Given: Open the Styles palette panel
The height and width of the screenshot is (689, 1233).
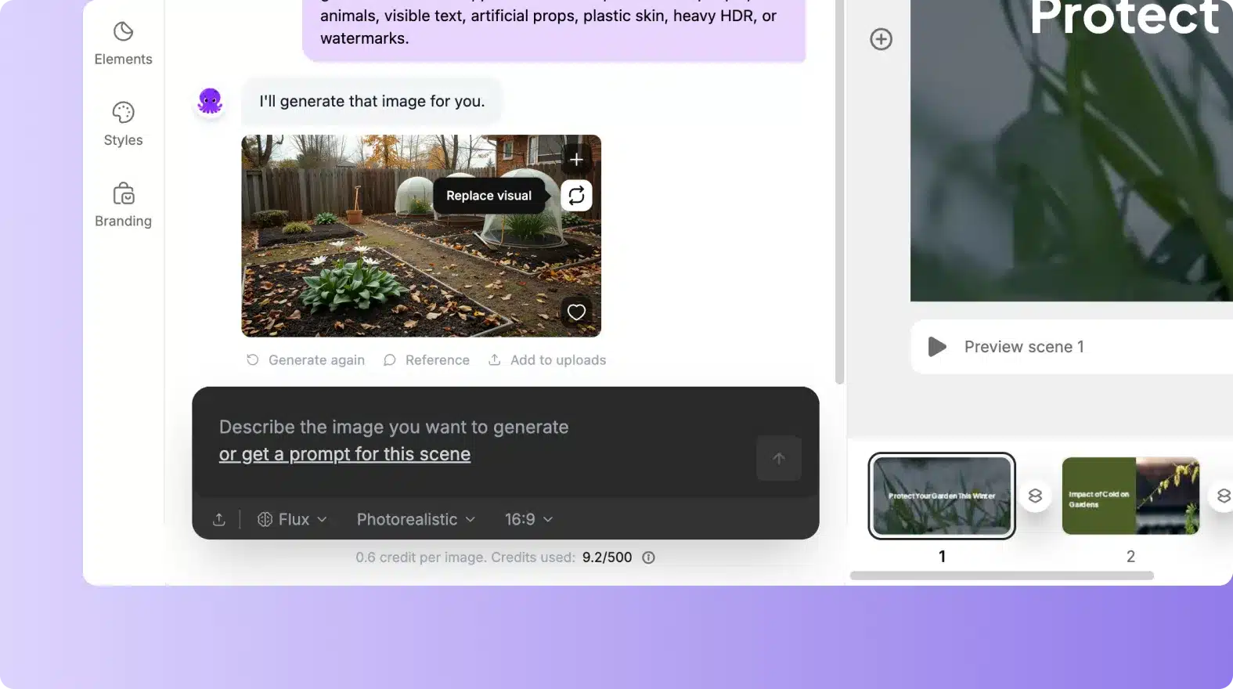Looking at the screenshot, I should [123, 124].
